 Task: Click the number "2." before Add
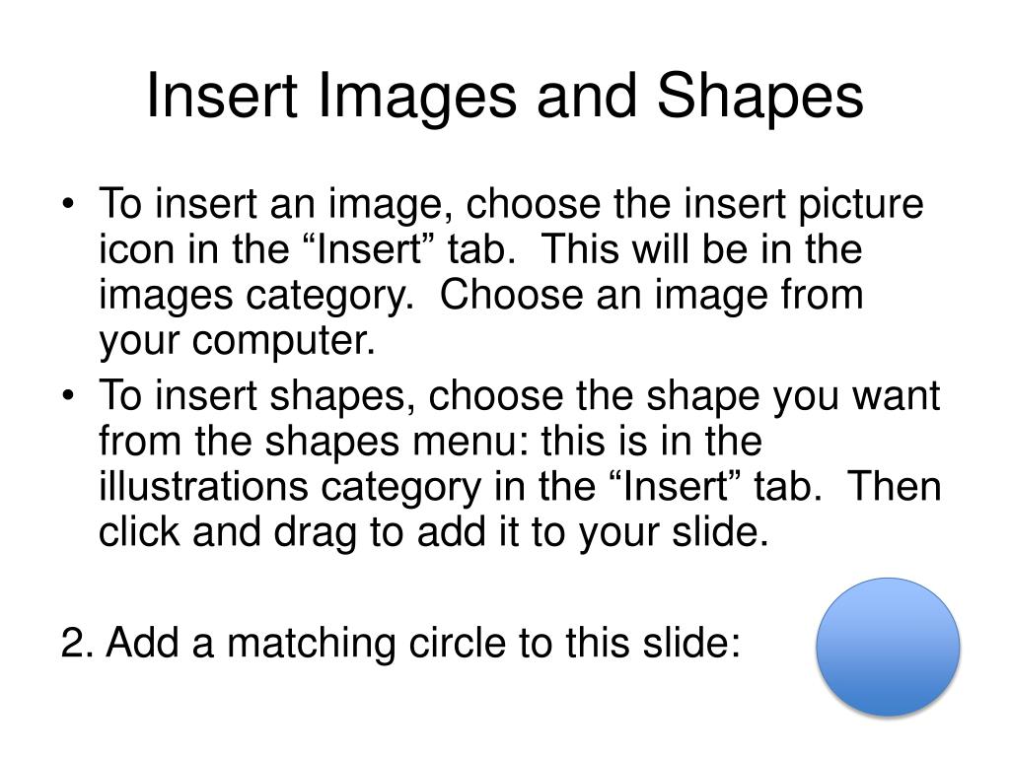tap(77, 643)
